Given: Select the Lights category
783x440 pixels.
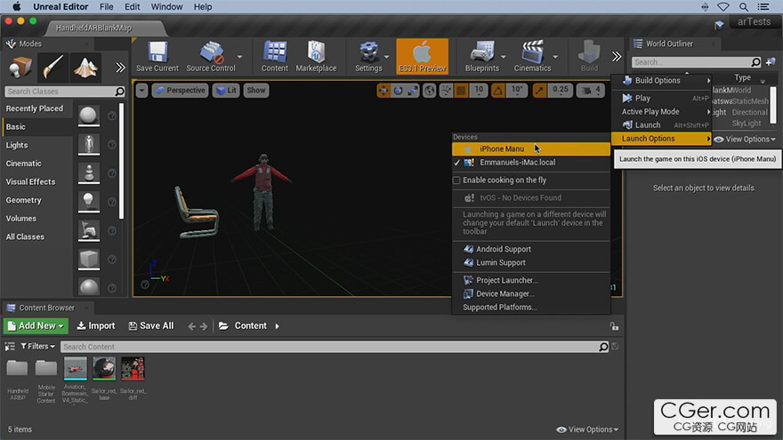Looking at the screenshot, I should pos(37,145).
